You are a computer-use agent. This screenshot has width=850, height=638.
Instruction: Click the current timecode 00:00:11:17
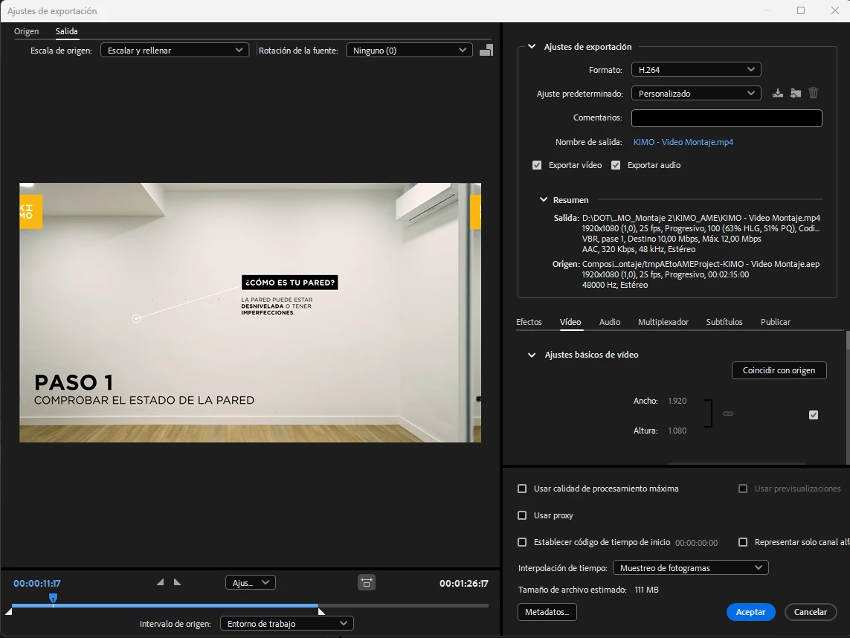click(37, 583)
